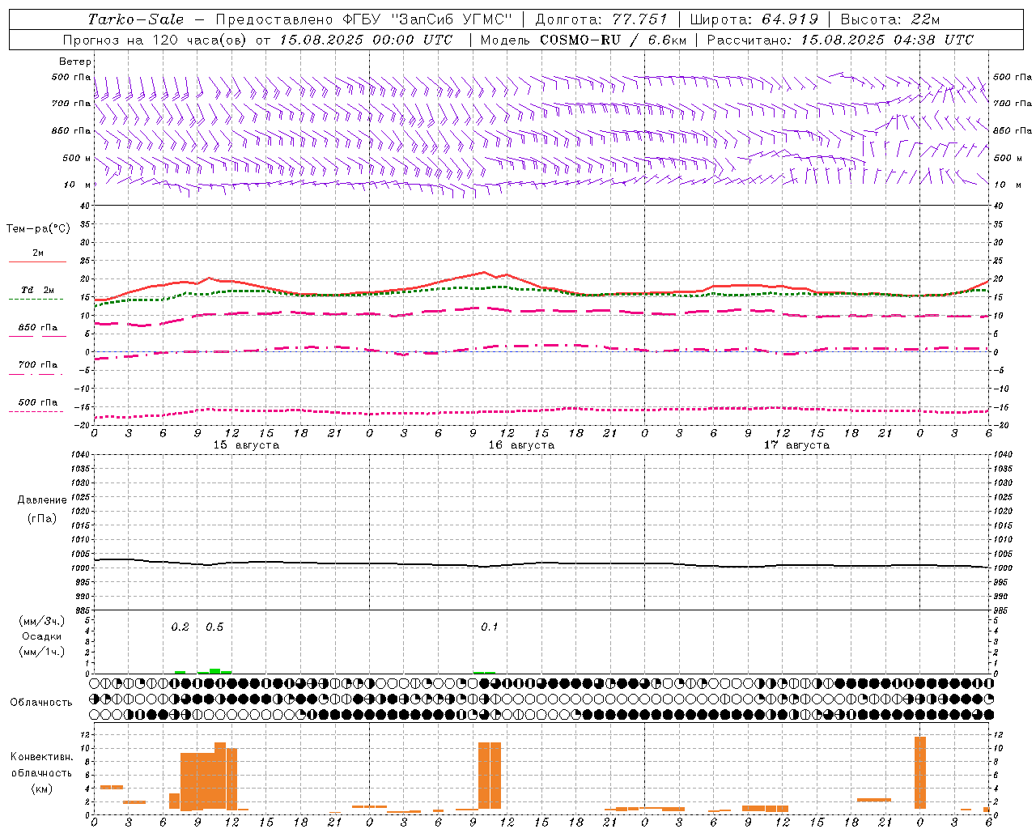Viewport: 1036px width, 829px height.
Task: Click the Ветер wind panel label
Action: 75,62
